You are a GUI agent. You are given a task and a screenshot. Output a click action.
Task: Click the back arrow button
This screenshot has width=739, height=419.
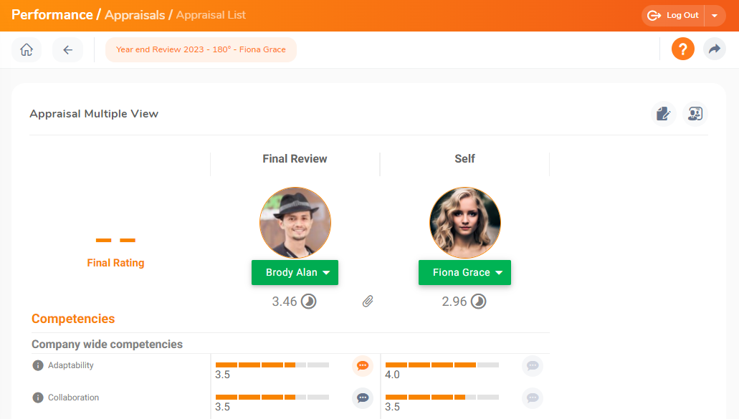coord(67,50)
